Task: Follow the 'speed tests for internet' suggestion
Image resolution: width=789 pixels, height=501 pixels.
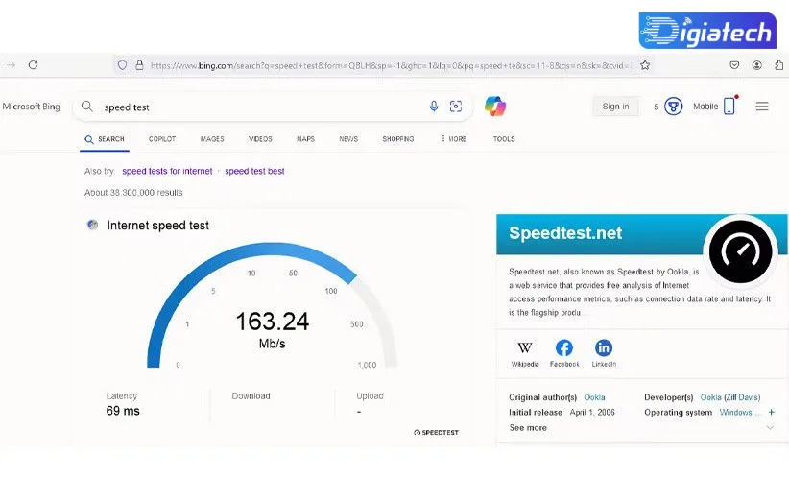Action: tap(167, 171)
